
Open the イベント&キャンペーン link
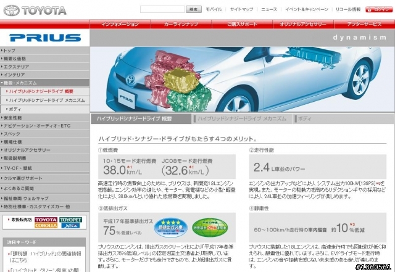pos(307,9)
